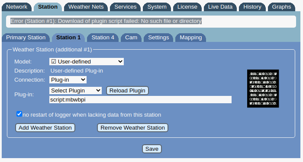Click Add Weather Station button
Image resolution: width=303 pixels, height=162 pixels.
(x=45, y=128)
